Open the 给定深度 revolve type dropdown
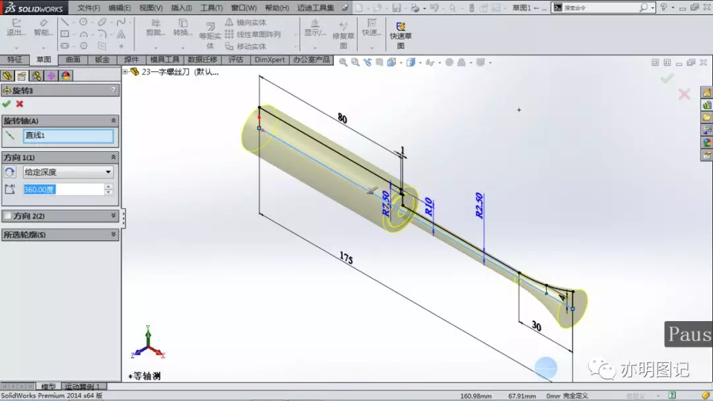713x401 pixels. coord(108,172)
